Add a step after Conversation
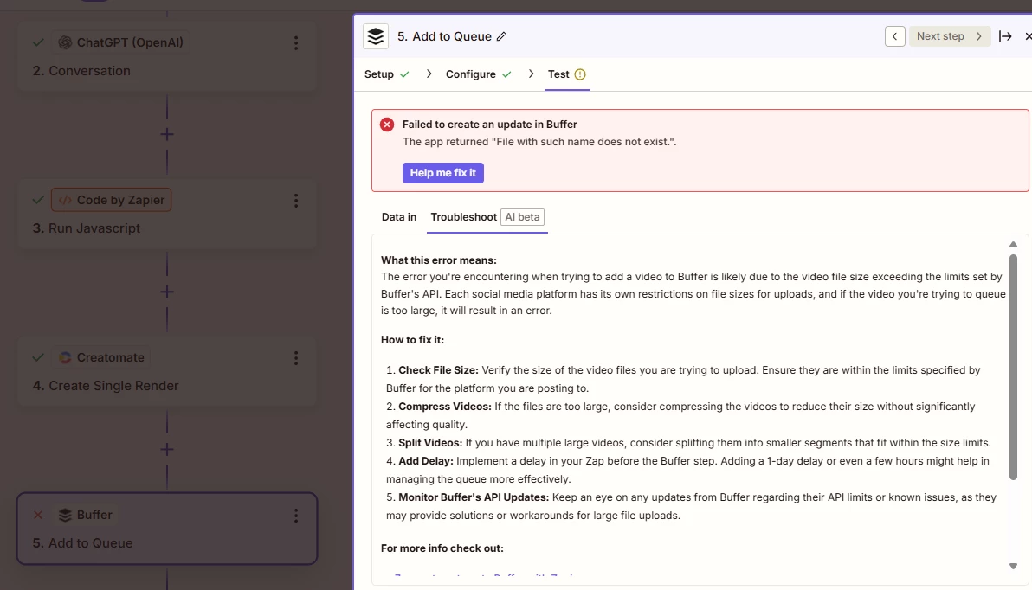The image size is (1032, 590). point(167,134)
